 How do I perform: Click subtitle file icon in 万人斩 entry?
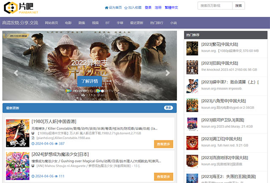[x=33, y=138]
